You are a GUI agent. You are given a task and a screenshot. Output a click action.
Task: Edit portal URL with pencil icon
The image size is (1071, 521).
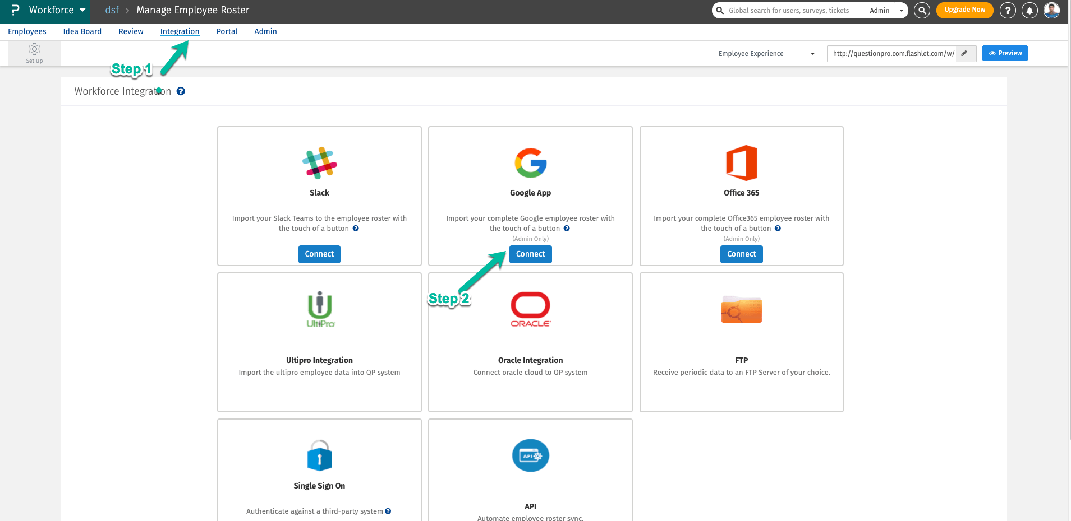[x=964, y=54]
